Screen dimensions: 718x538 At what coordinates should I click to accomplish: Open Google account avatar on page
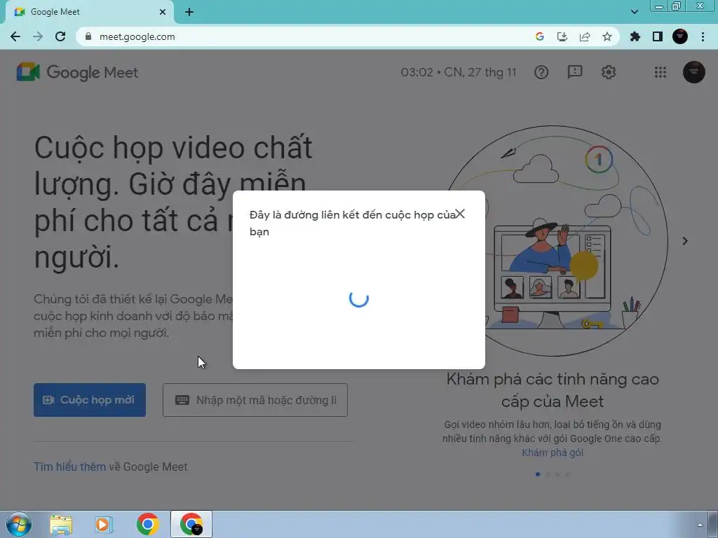click(693, 72)
